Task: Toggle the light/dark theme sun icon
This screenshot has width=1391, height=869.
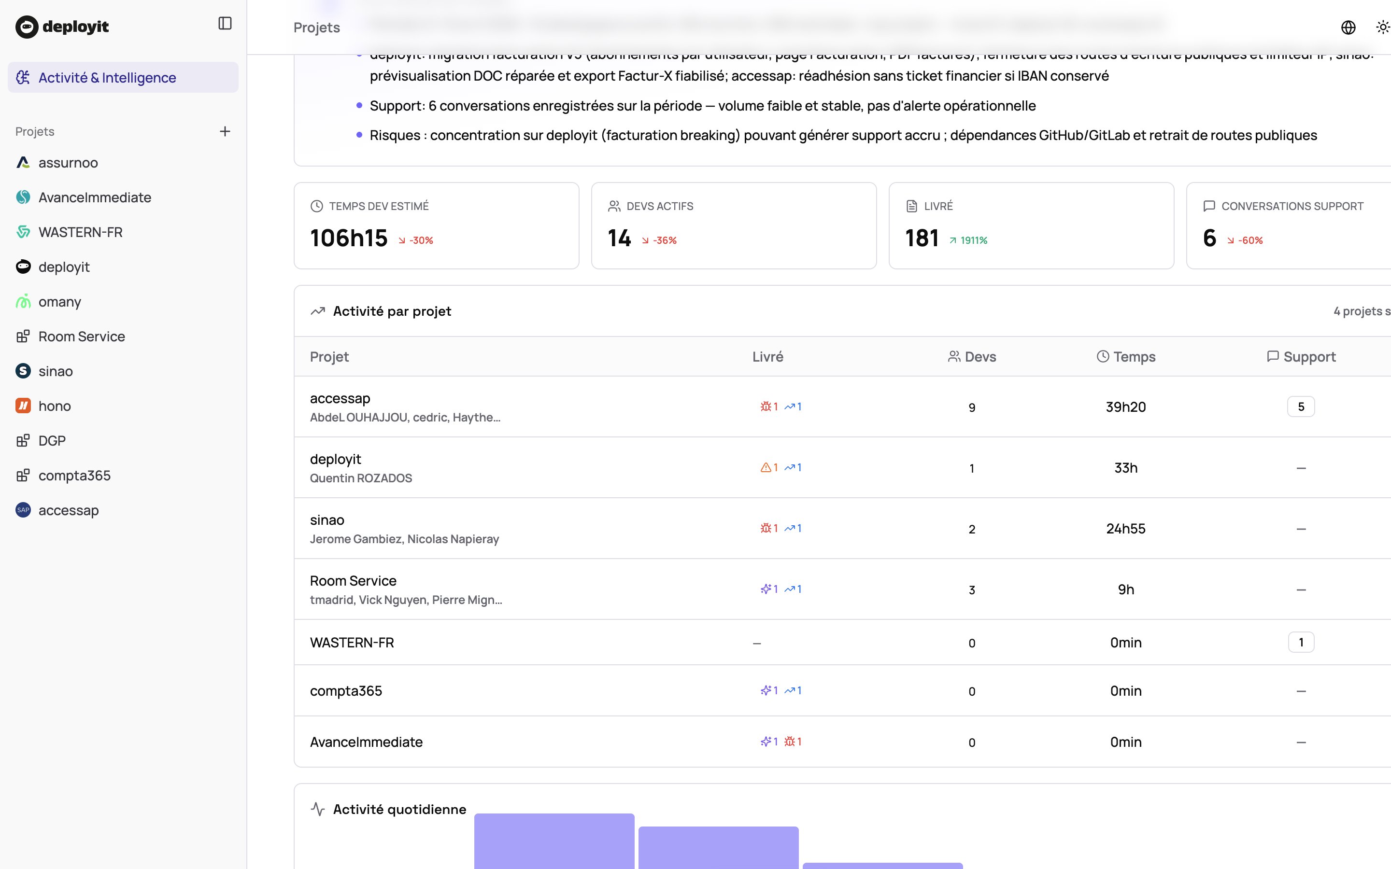Action: pos(1382,27)
